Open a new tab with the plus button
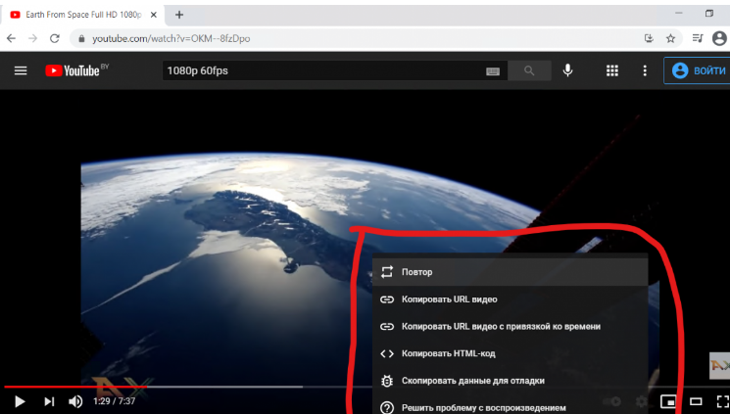 (179, 15)
